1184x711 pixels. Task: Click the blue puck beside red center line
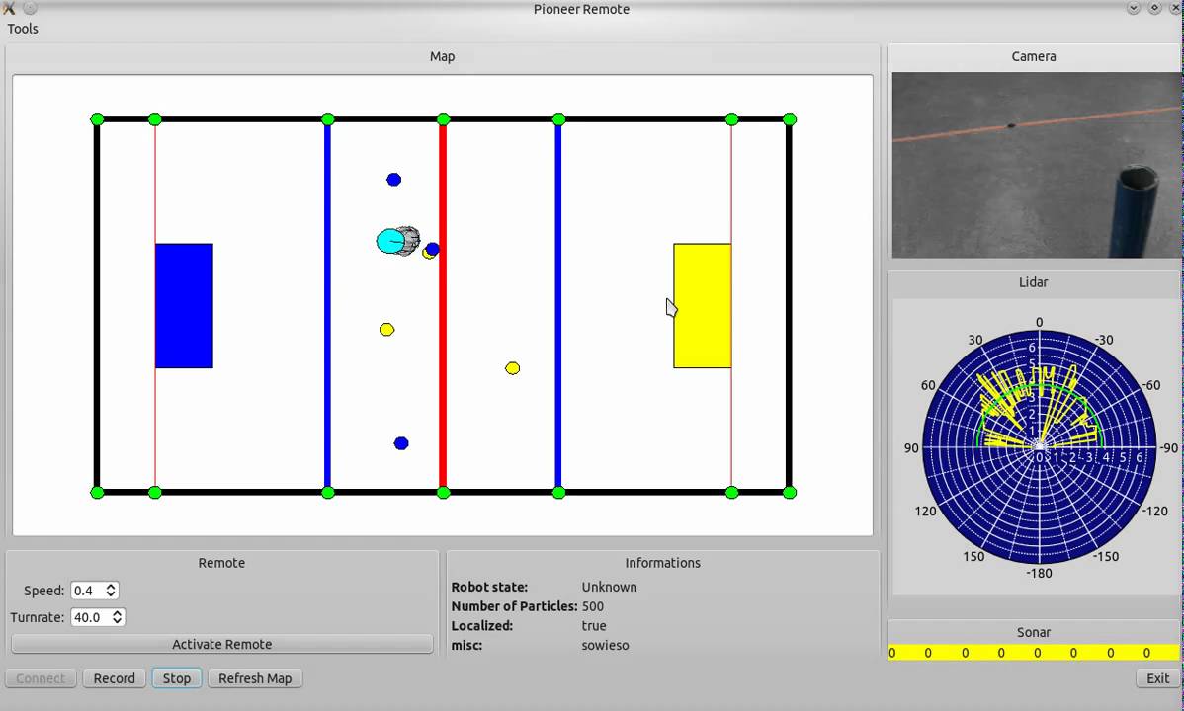coord(433,248)
